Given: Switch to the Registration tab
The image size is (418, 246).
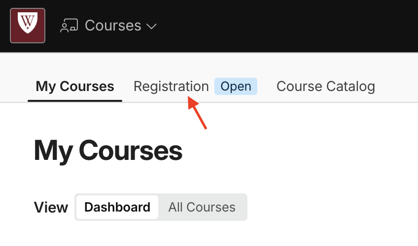Looking at the screenshot, I should (x=171, y=87).
